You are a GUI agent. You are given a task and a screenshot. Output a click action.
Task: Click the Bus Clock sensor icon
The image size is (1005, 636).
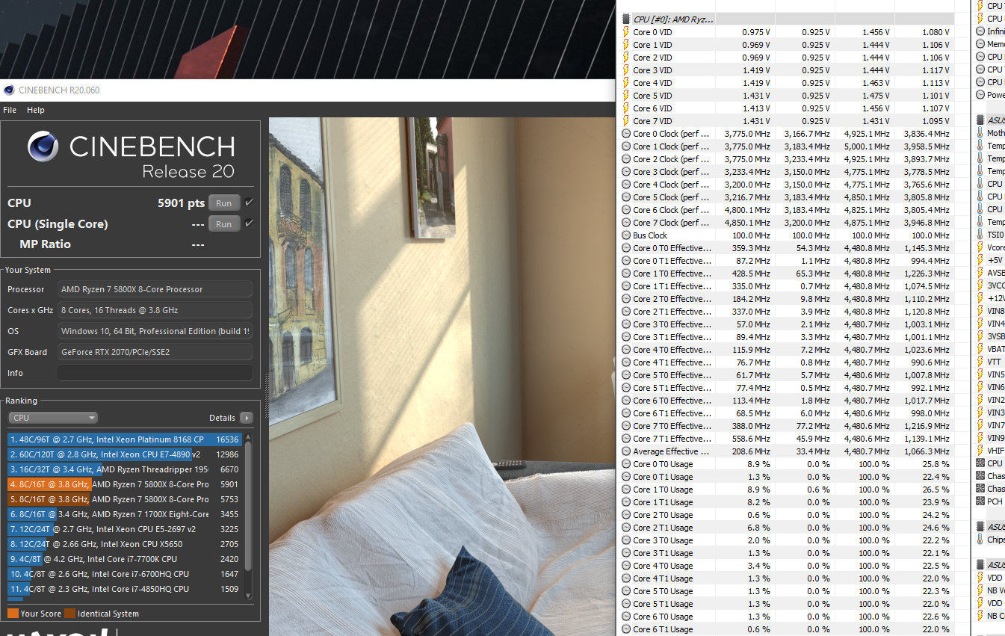pos(626,235)
